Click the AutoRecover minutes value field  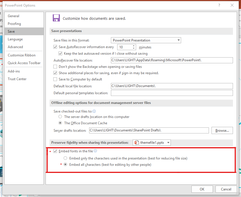[x=125, y=47]
